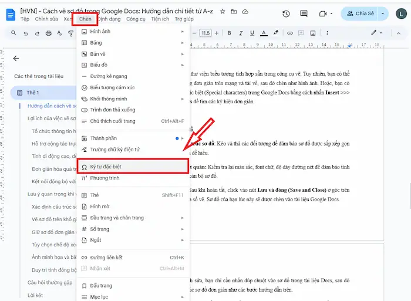This screenshot has height=301, width=411.
Task: Toggle italic formatting
Action: tap(241, 33)
